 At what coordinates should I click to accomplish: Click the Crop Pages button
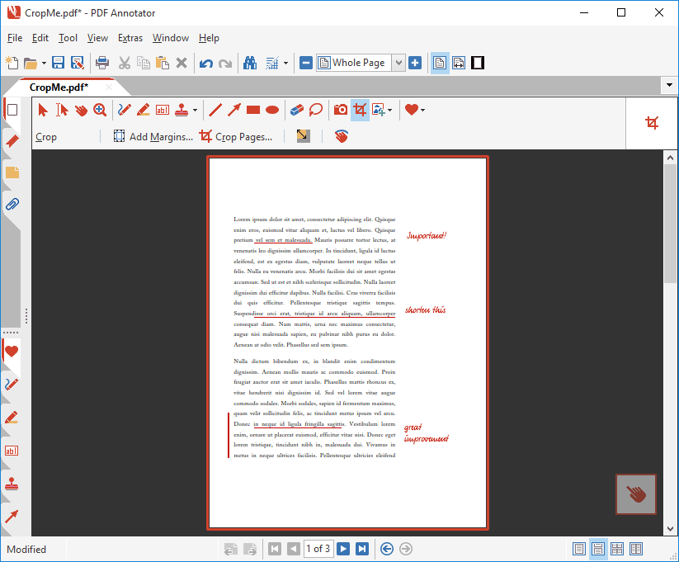pyautogui.click(x=238, y=136)
